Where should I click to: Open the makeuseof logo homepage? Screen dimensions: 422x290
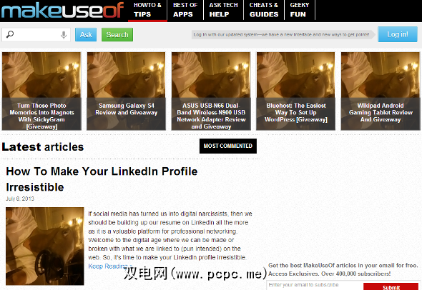(62, 10)
